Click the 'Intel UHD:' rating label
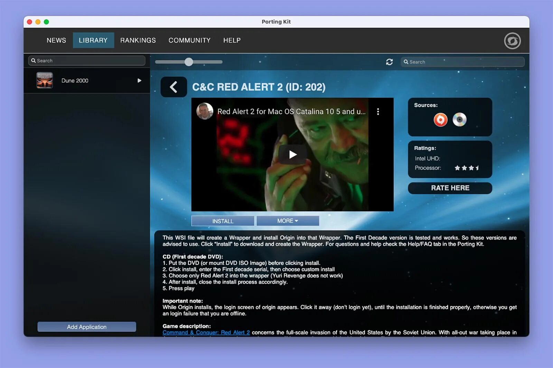This screenshot has height=368, width=553. point(428,158)
